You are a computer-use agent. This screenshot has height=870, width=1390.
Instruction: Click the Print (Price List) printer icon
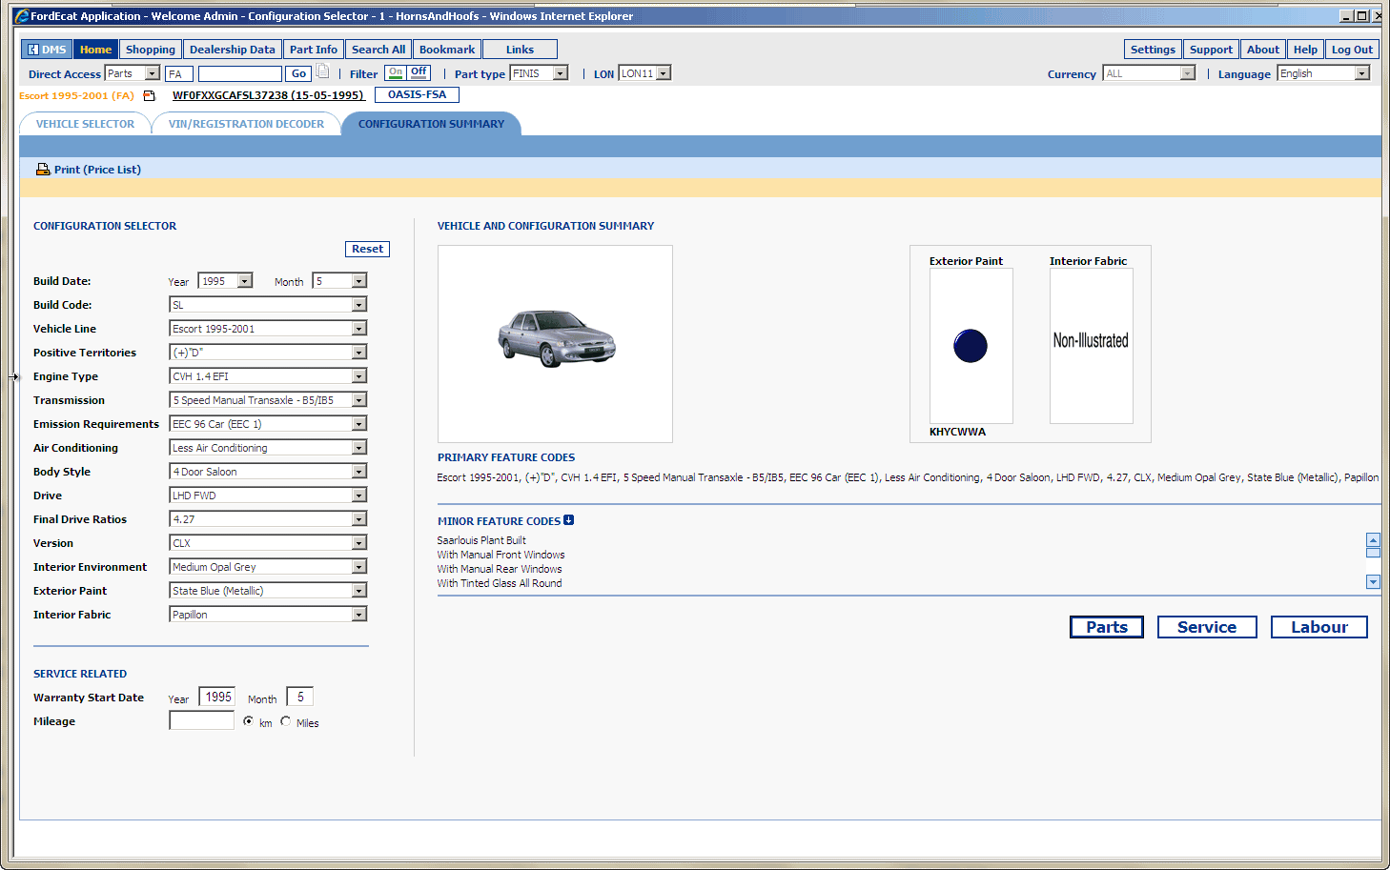[43, 170]
